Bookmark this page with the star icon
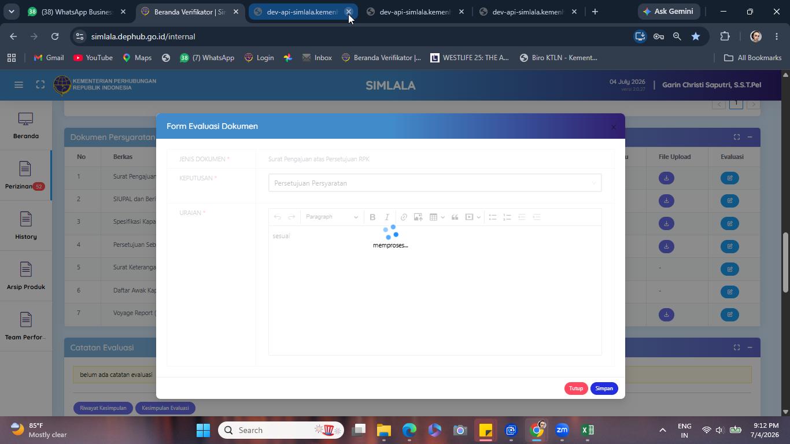The height and width of the screenshot is (444, 790). pos(696,36)
